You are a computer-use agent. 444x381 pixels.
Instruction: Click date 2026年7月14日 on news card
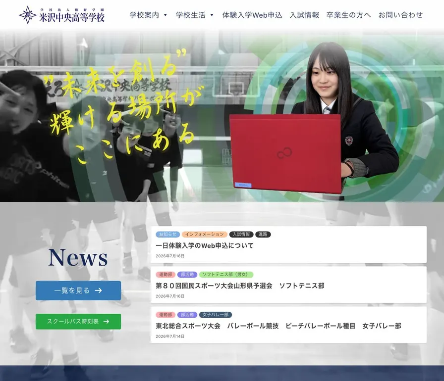pyautogui.click(x=170, y=336)
